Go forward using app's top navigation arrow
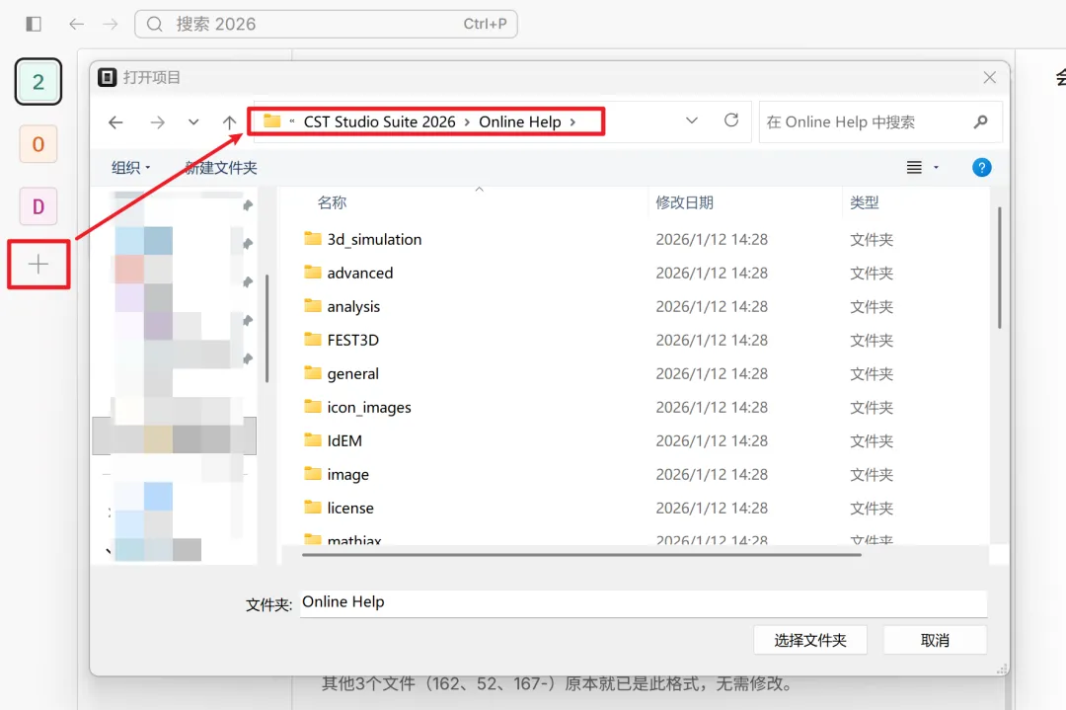1066x710 pixels. click(111, 25)
